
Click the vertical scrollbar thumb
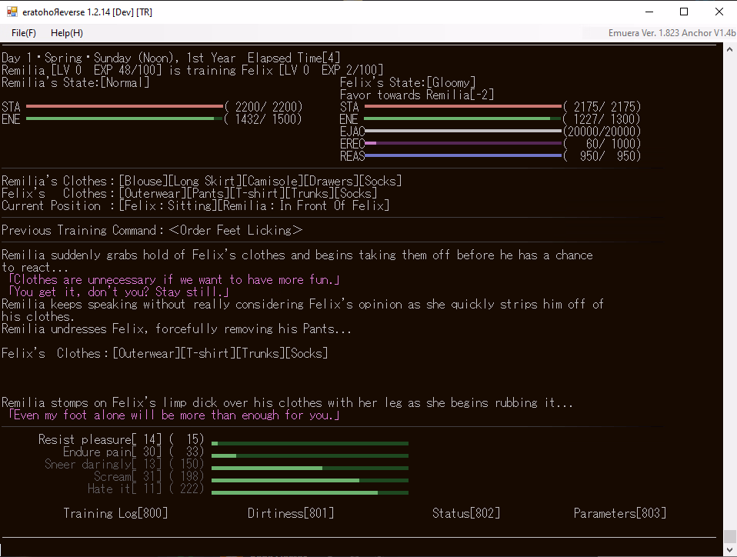pyautogui.click(x=729, y=536)
